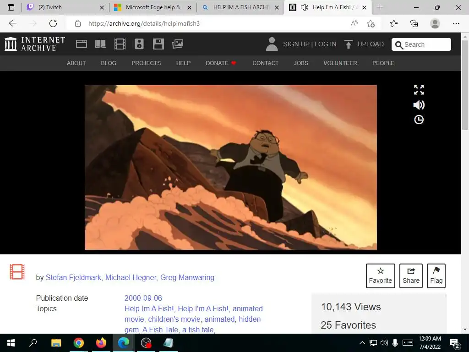Open the JOBS menu item
Image resolution: width=469 pixels, height=352 pixels.
point(301,63)
